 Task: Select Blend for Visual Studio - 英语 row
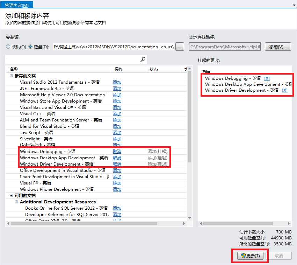(96, 126)
